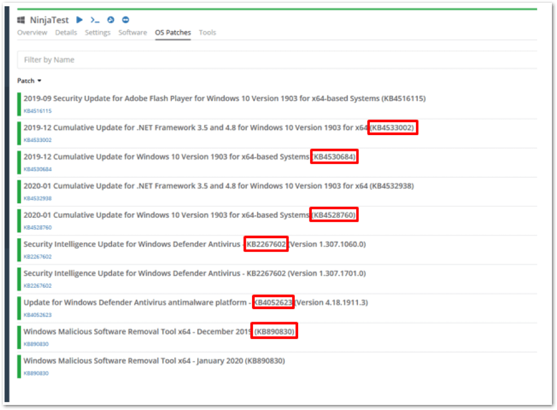Click the KB4533002 link under 2019-12 .NET update
Screen dimensions: 557x410
click(37, 140)
